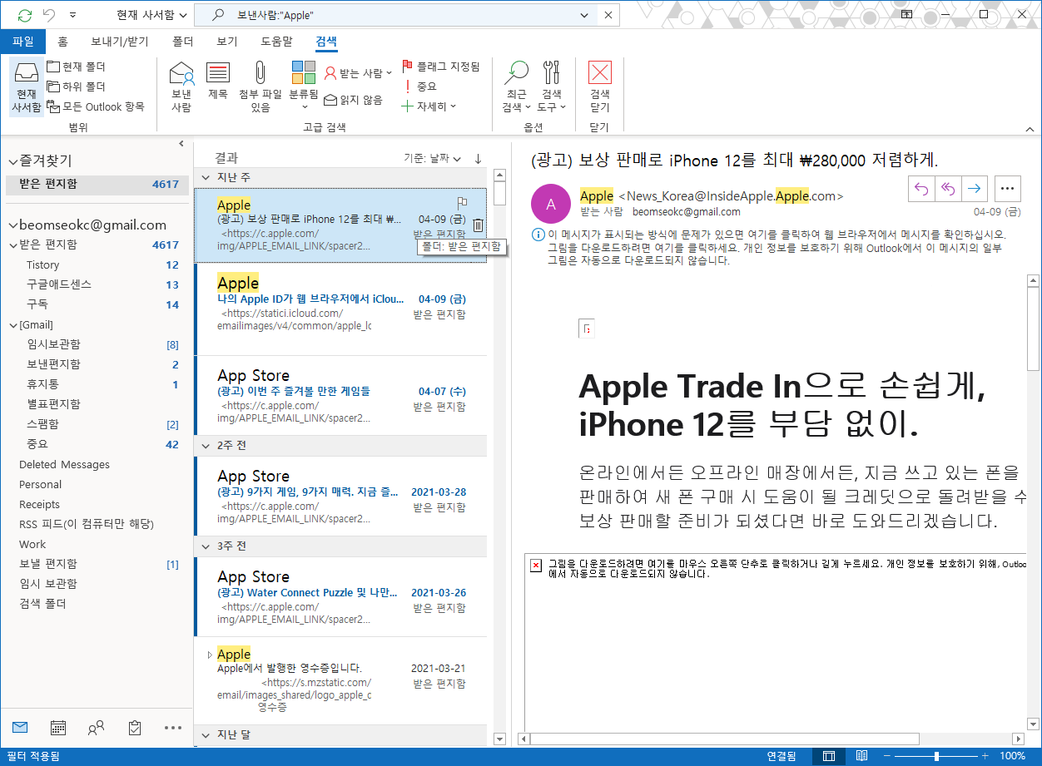
Task: Collapse the 즐겨찾기 section
Action: click(12, 161)
